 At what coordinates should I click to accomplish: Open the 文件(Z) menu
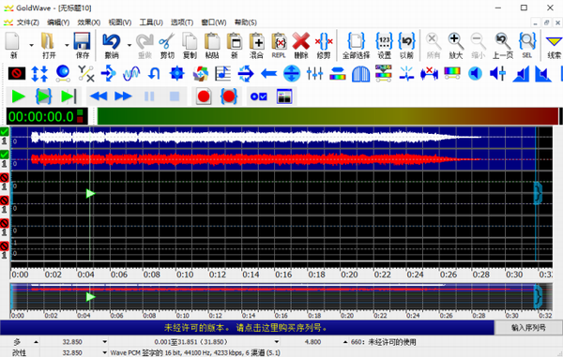27,22
